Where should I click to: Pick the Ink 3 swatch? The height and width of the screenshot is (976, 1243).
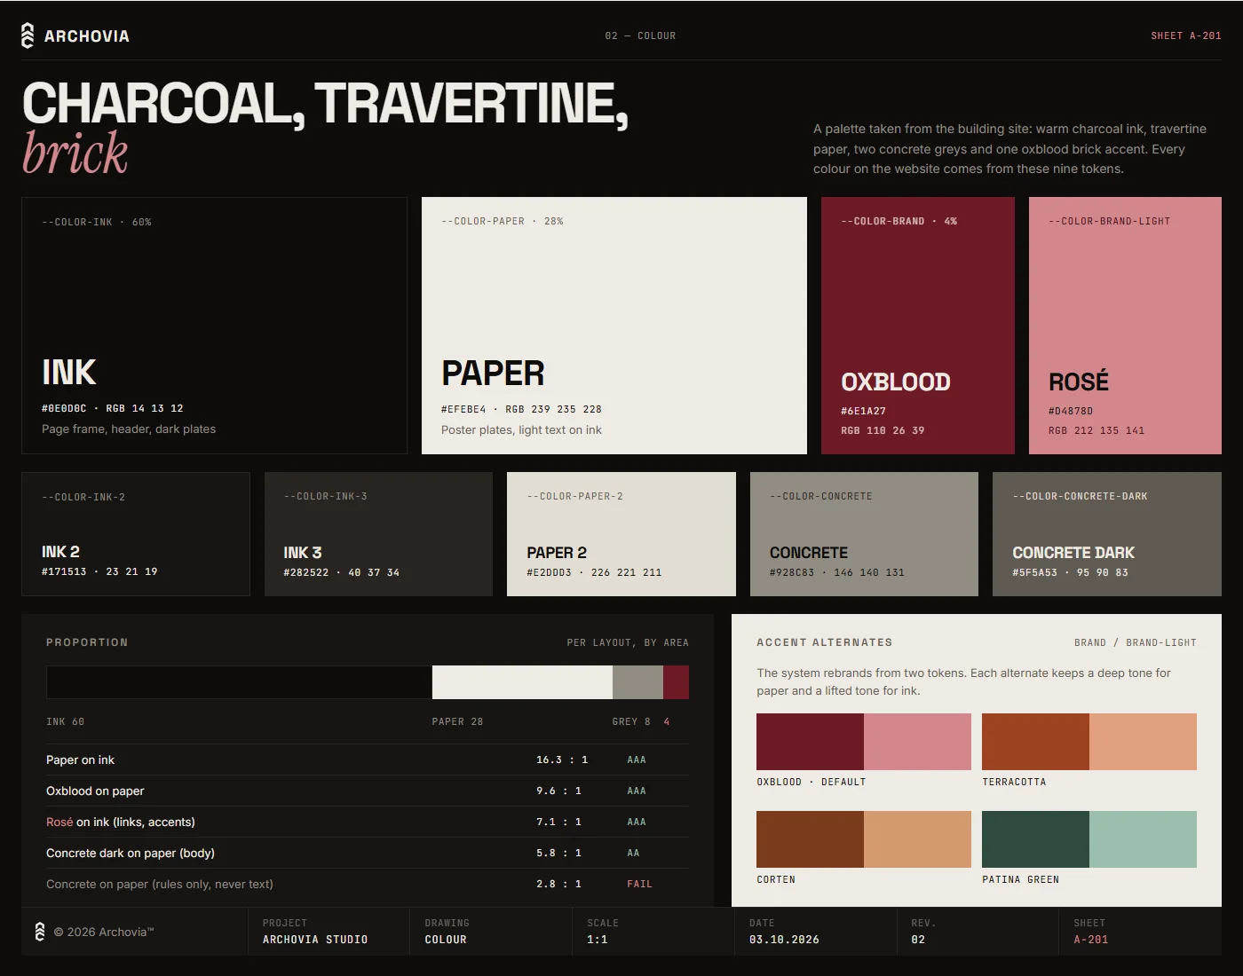click(x=378, y=534)
